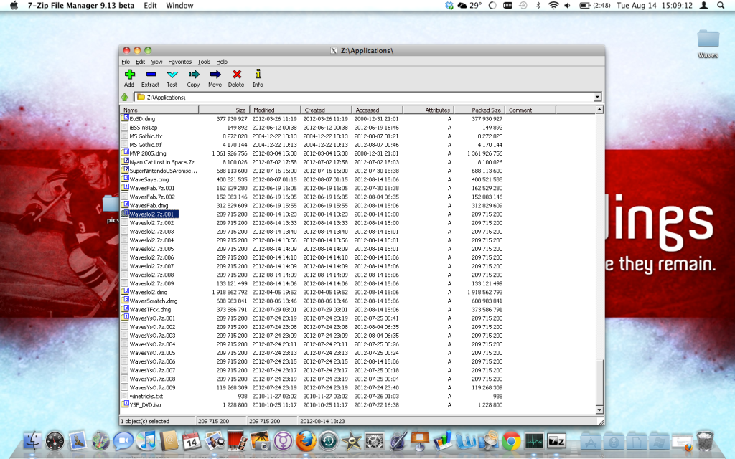The image size is (735, 459).
Task: Open the Help menu
Action: click(x=222, y=62)
